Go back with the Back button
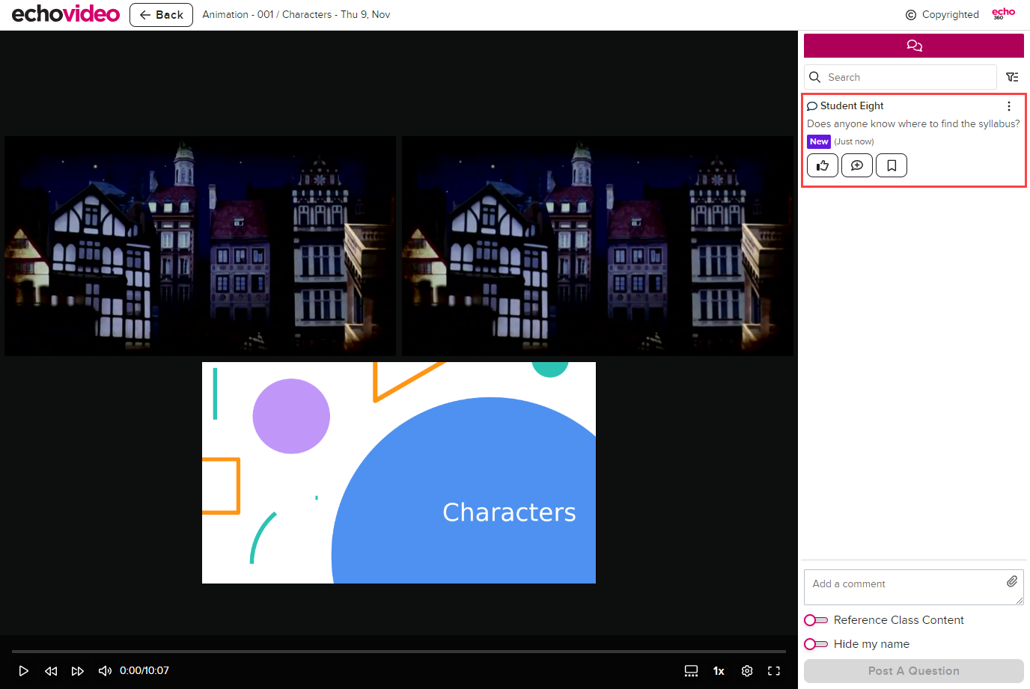The width and height of the screenshot is (1030, 689). 161,15
